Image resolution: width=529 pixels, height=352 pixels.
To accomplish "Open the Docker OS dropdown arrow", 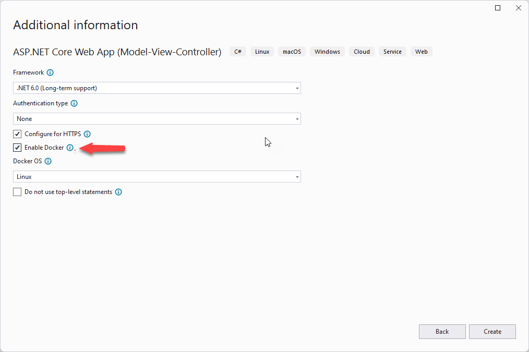I will click(x=297, y=177).
